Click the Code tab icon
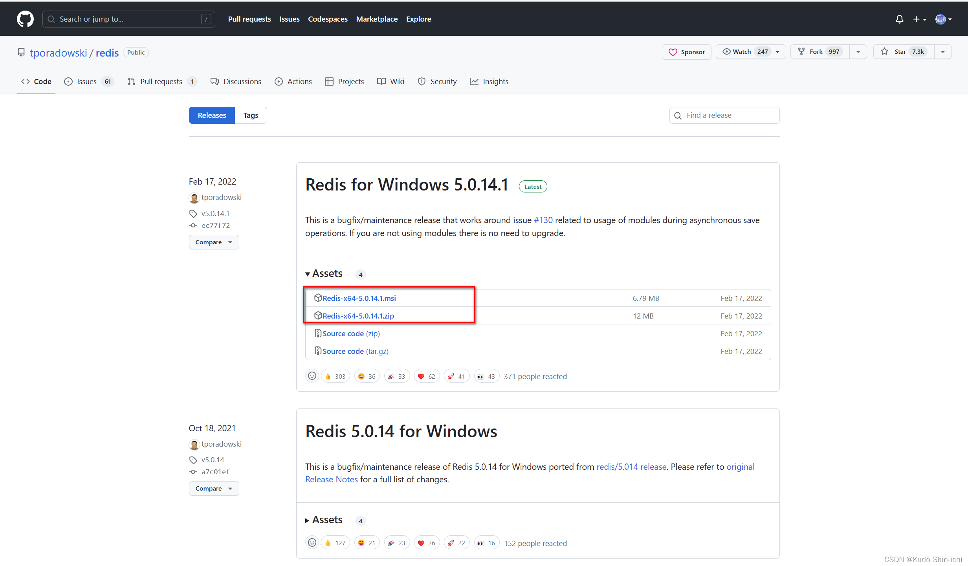The width and height of the screenshot is (968, 566). (25, 81)
